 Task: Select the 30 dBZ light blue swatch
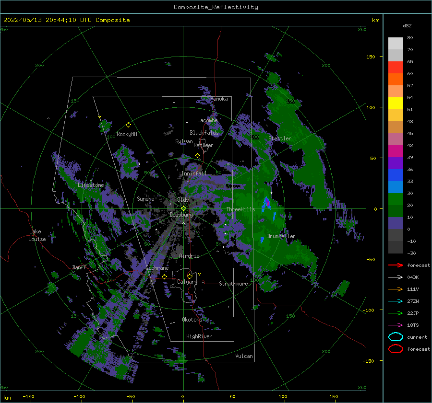pos(396,187)
